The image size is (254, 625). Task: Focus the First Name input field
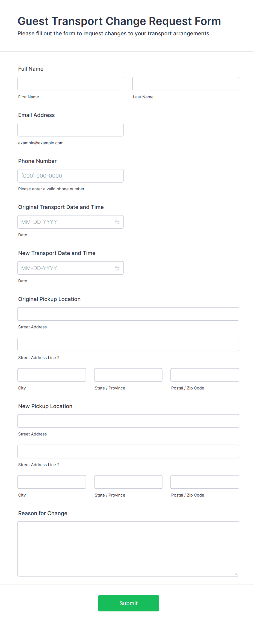tap(71, 84)
